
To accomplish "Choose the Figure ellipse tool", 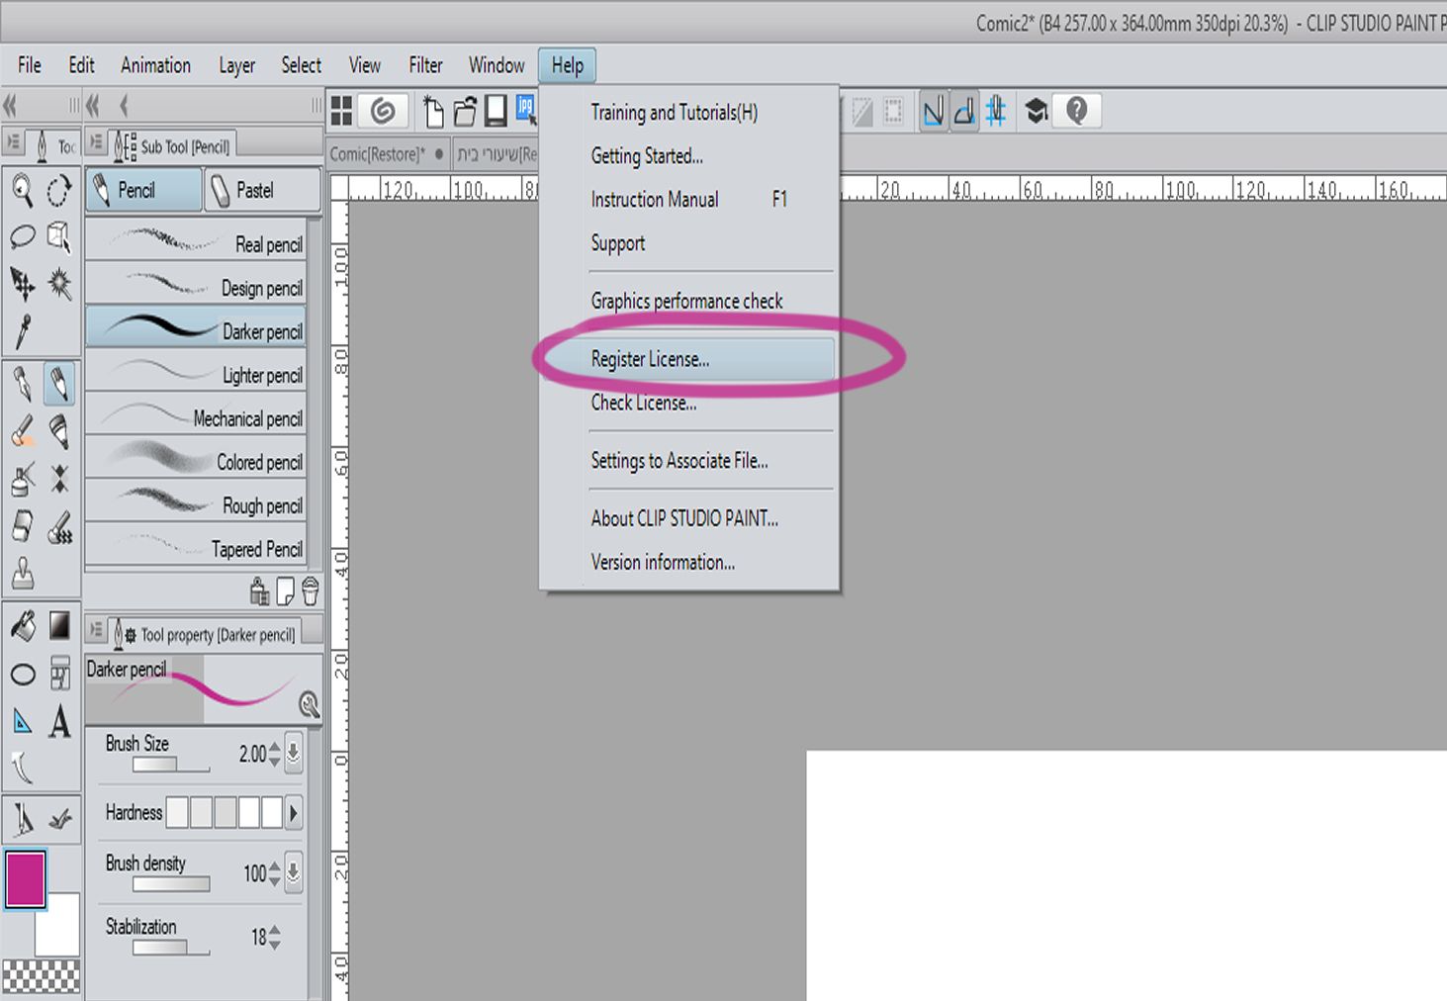I will coord(22,675).
